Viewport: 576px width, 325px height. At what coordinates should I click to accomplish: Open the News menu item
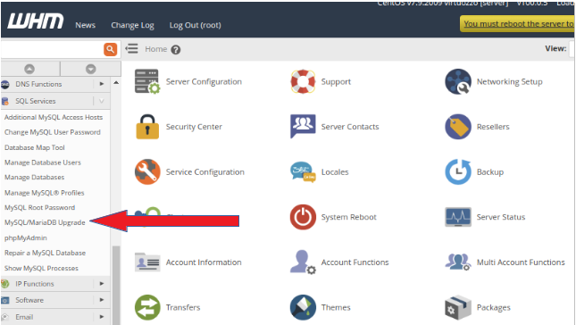[85, 25]
